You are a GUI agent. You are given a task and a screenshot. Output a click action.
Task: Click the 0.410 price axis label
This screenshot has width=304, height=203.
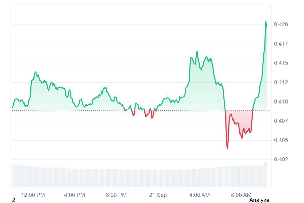point(281,102)
